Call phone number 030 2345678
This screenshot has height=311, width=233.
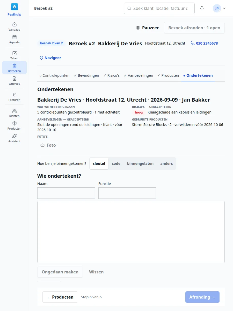pyautogui.click(x=204, y=43)
